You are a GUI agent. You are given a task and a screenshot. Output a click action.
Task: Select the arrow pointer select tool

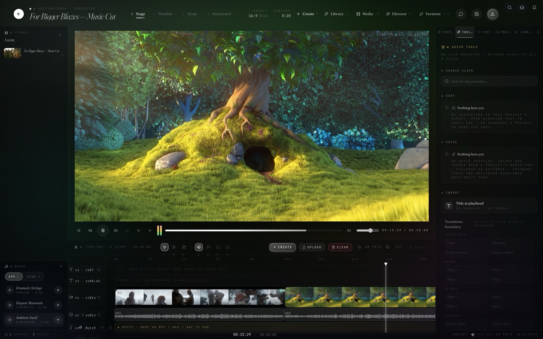pos(165,247)
